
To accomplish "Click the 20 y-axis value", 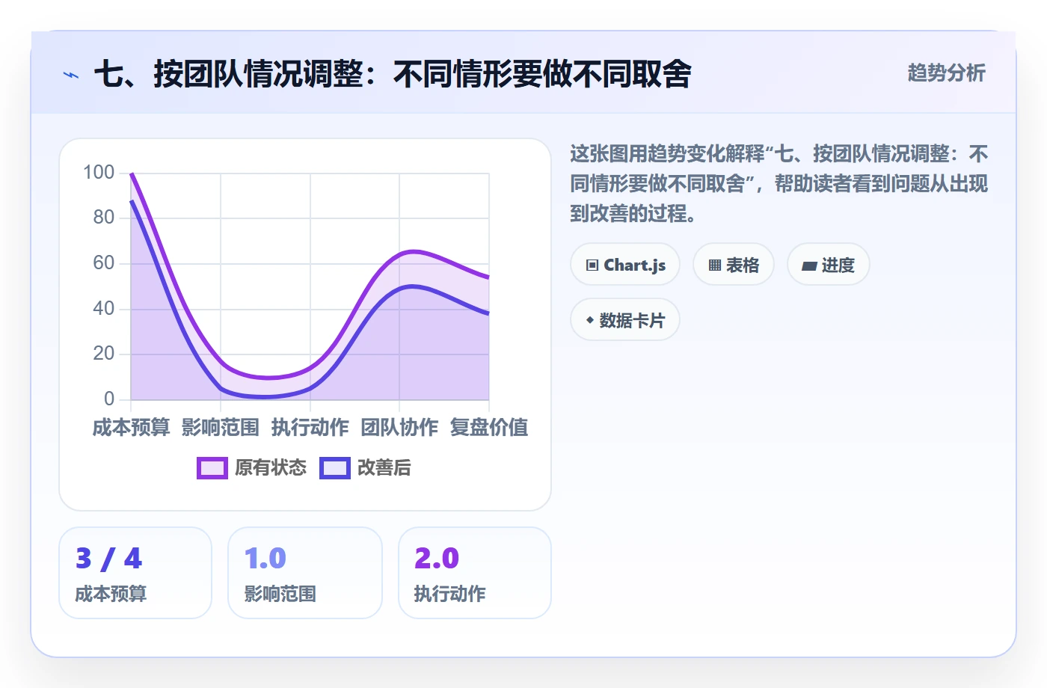I will pos(104,354).
